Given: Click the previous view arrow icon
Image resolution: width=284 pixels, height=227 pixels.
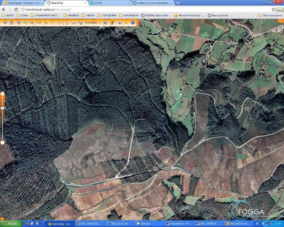Looking at the screenshot, I should [x=5, y=22].
